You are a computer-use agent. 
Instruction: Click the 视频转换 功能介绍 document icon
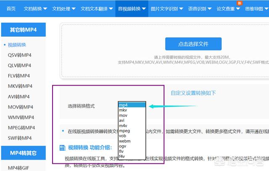62,148
